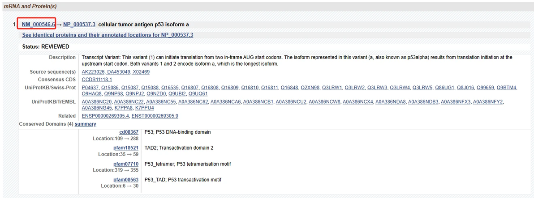The height and width of the screenshot is (198, 534).
Task: Open UniProtKB entry Q9UQ61
Action: [x=198, y=94]
